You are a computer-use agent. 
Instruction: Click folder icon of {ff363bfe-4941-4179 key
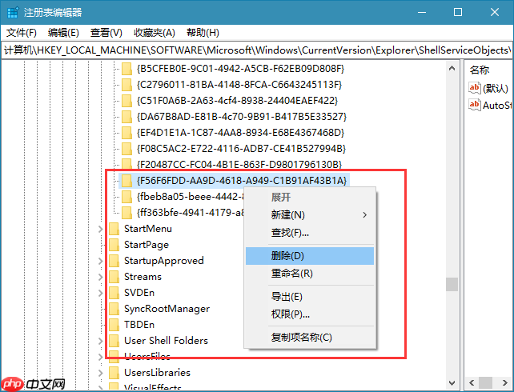[126, 213]
